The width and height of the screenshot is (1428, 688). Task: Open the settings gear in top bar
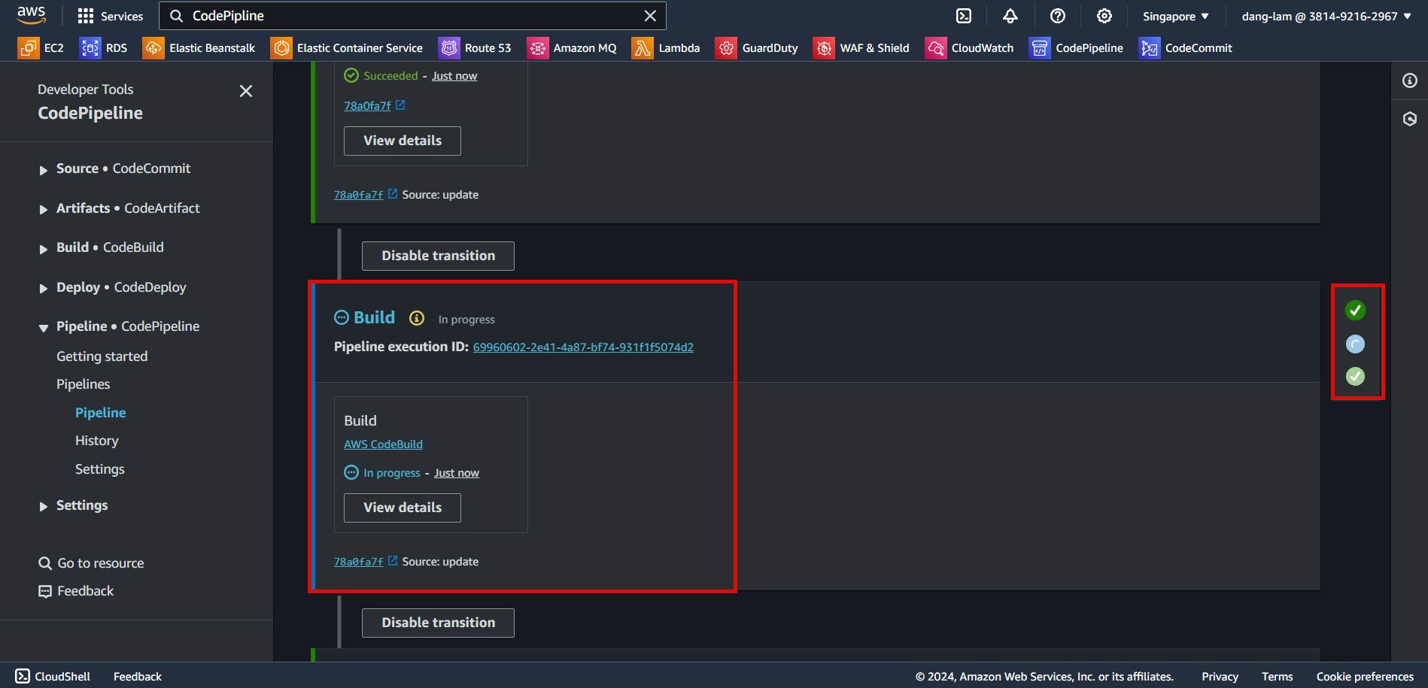(1104, 16)
